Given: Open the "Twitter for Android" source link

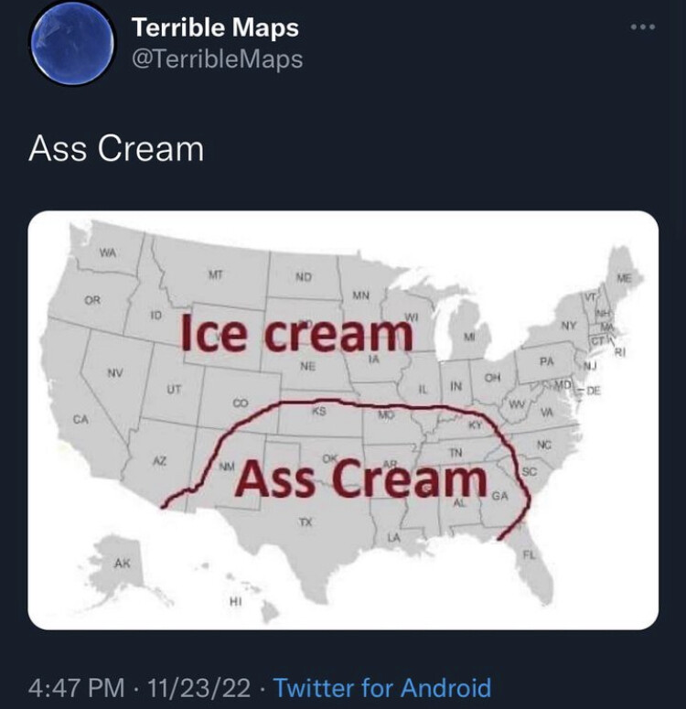Looking at the screenshot, I should pyautogui.click(x=382, y=687).
